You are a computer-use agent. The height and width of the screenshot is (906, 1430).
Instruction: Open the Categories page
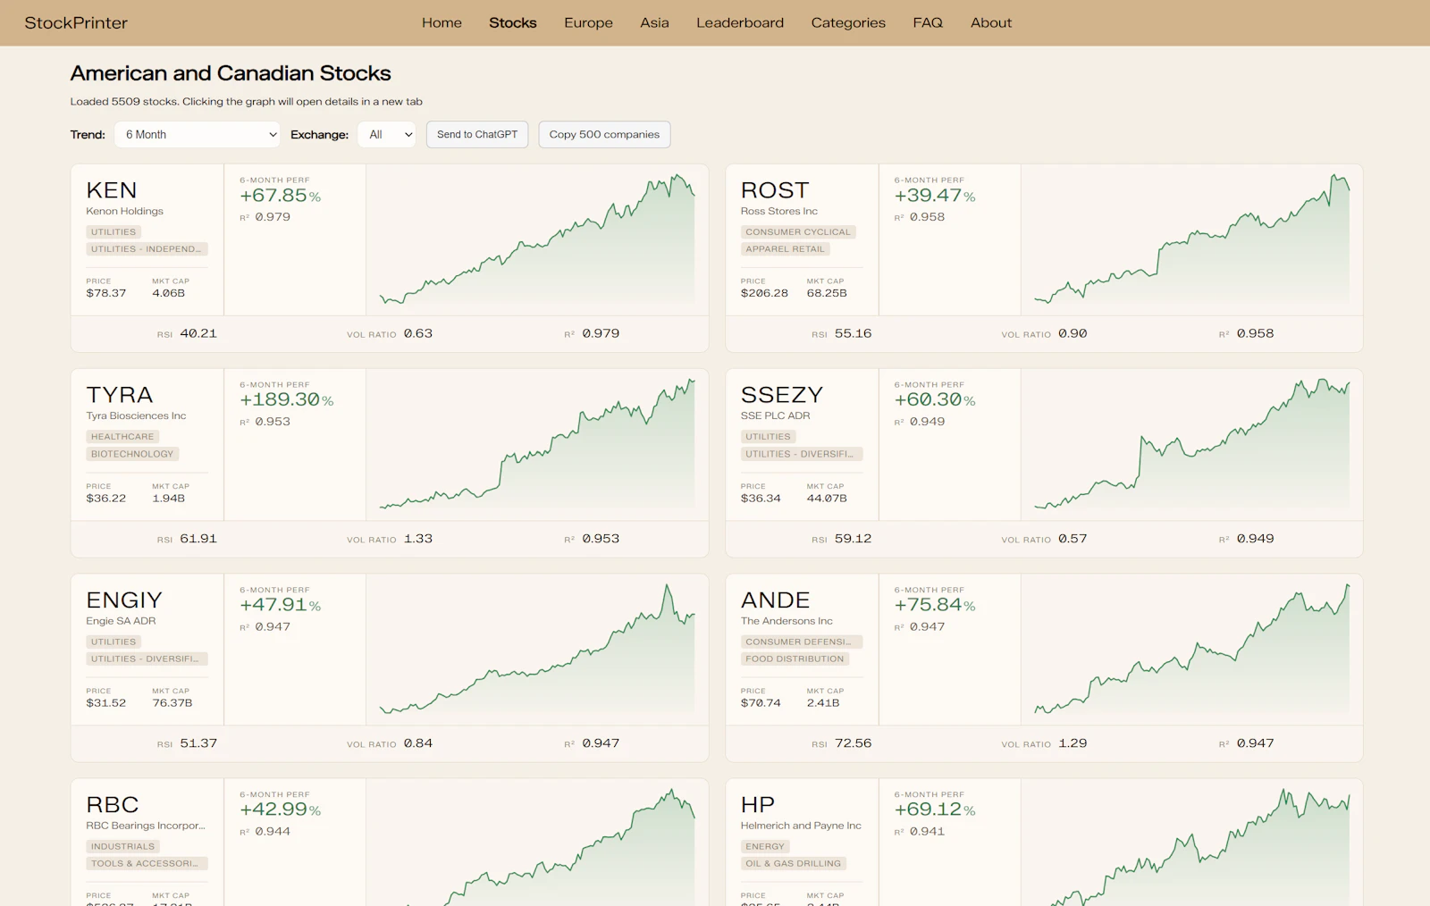[848, 23]
